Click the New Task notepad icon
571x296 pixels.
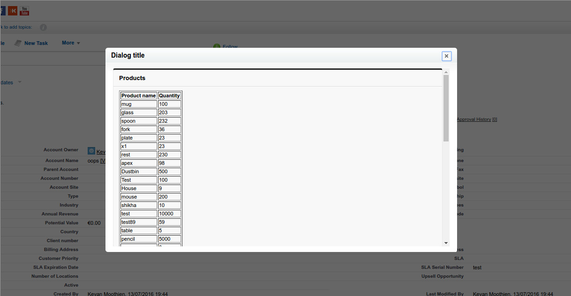[17, 43]
